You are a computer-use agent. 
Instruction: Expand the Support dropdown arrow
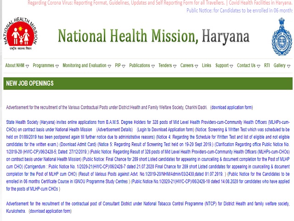point(232,66)
